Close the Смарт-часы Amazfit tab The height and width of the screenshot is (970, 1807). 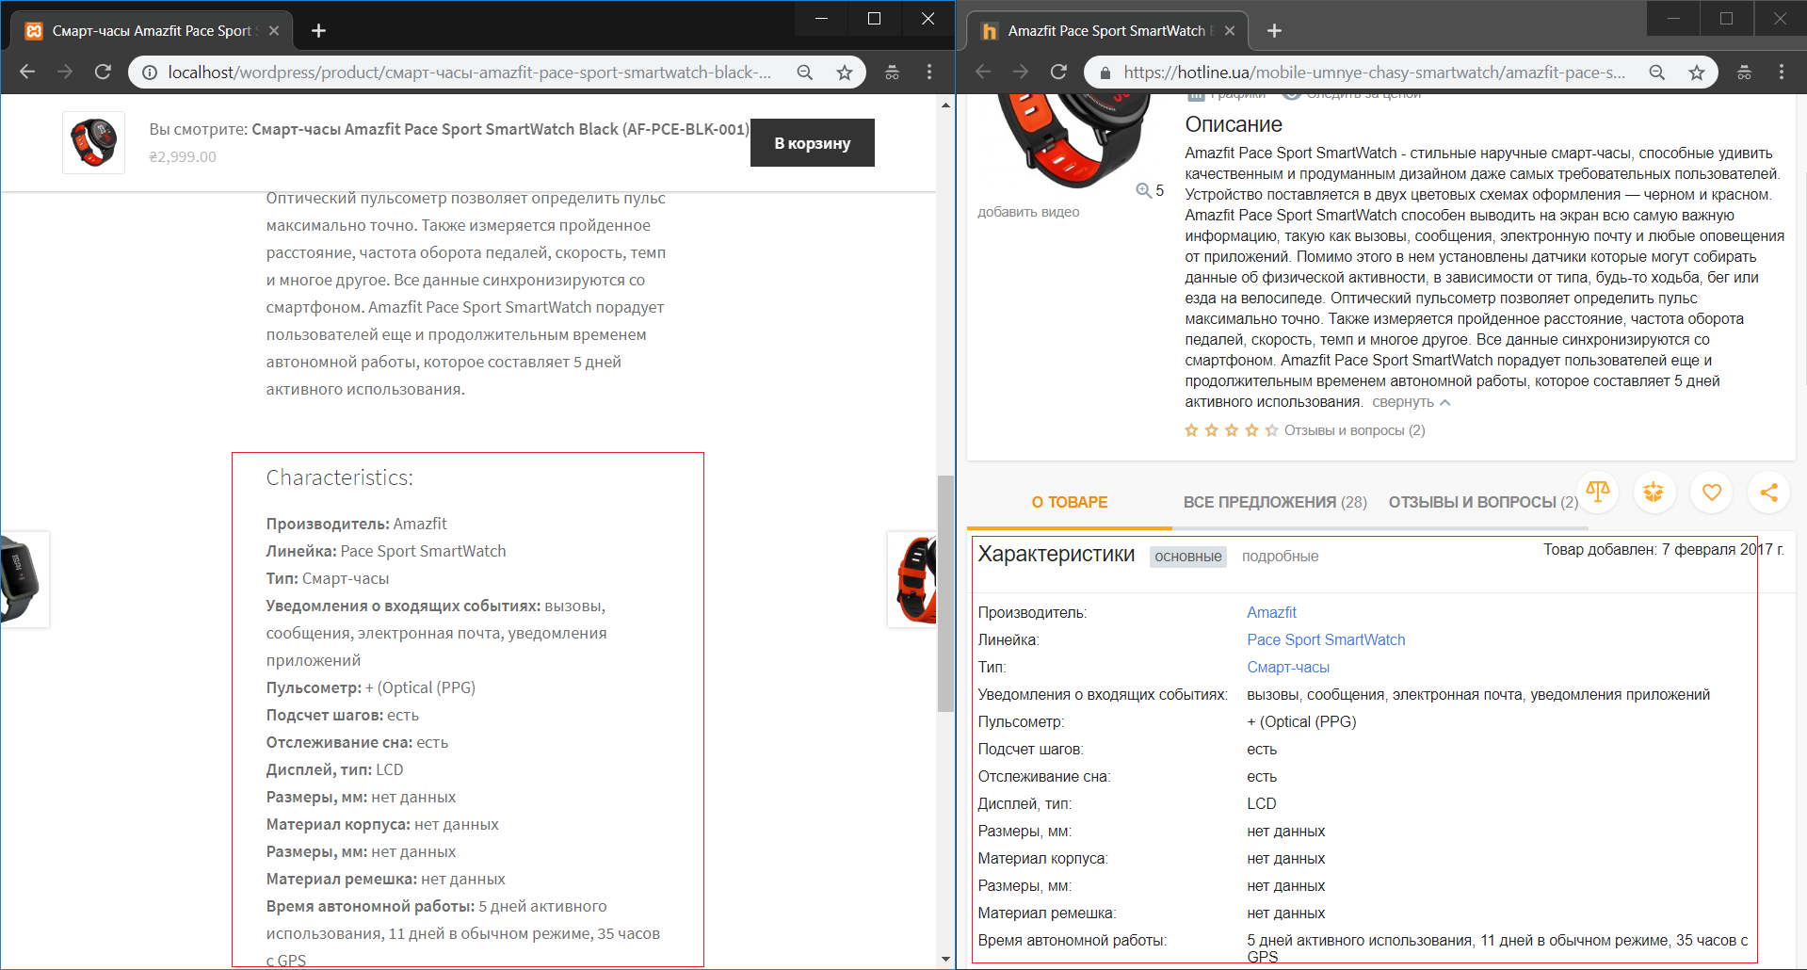point(274,31)
